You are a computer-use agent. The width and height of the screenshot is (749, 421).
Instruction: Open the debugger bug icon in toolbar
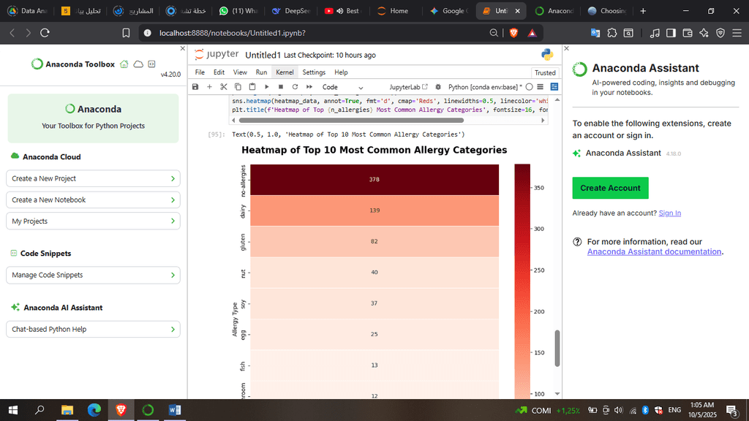pyautogui.click(x=438, y=87)
